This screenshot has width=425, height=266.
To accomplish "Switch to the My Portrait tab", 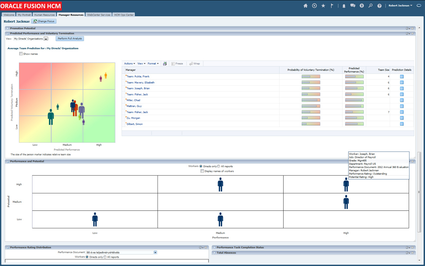I will (x=24, y=15).
